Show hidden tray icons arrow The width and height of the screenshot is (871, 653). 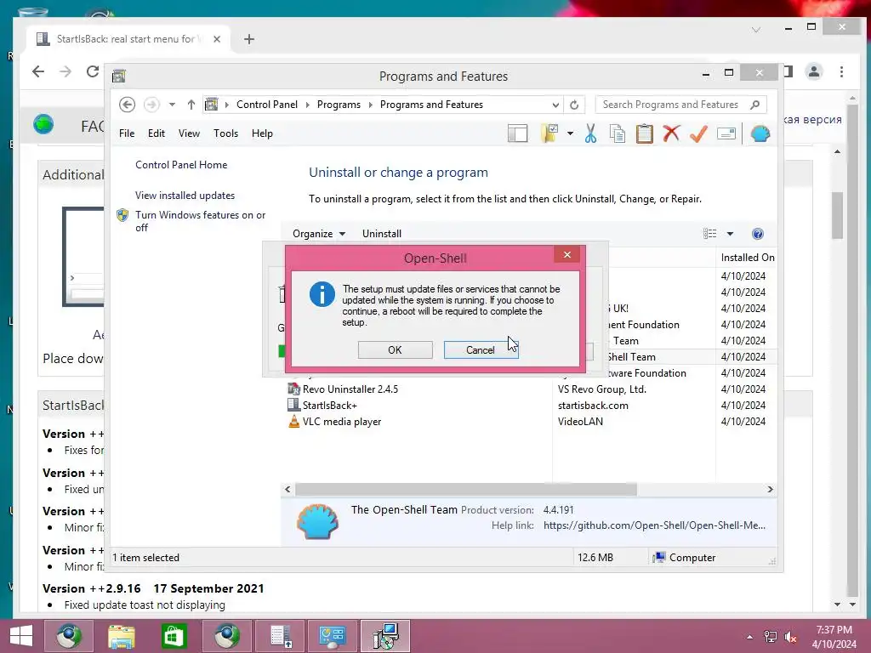tap(750, 637)
